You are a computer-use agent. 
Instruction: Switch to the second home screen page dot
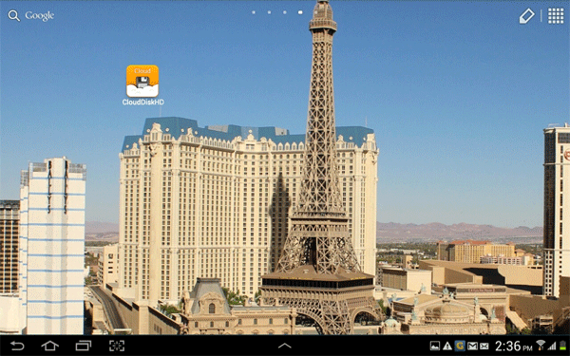point(269,12)
